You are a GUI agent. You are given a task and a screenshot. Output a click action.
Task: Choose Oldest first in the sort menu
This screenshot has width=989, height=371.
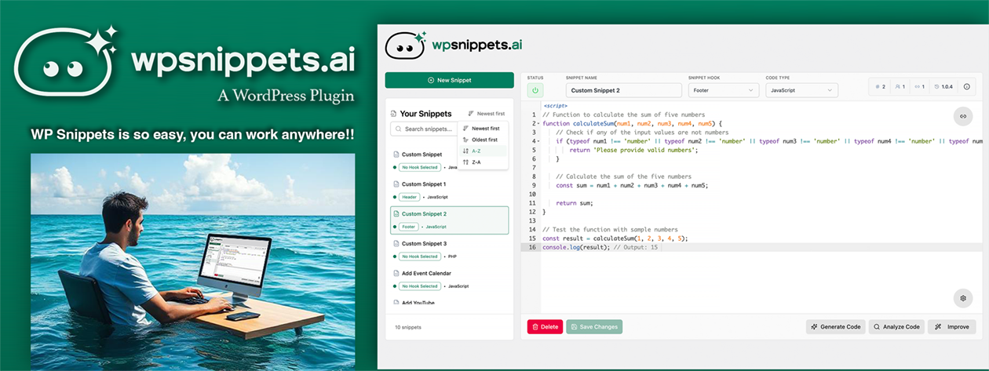point(483,140)
